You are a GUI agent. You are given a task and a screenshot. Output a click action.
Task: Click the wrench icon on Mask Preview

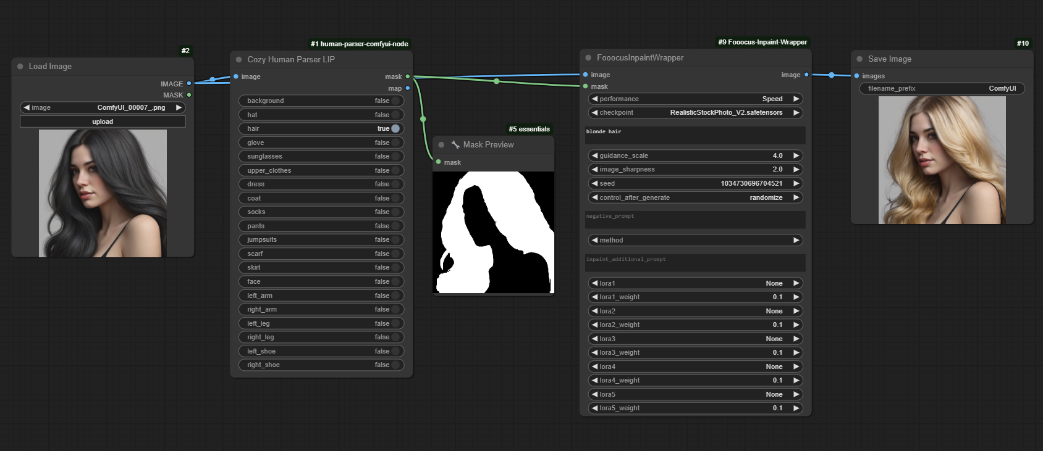[x=455, y=144]
